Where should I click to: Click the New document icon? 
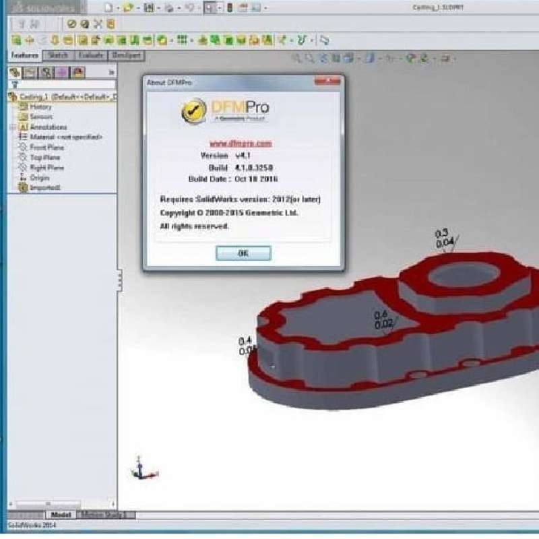[108, 7]
